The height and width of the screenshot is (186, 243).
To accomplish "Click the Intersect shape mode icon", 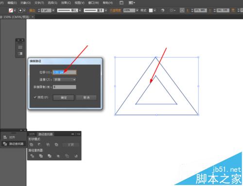I will (48, 145).
